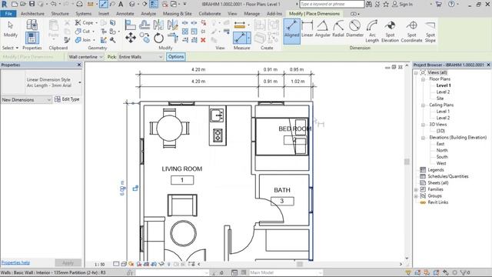
Task: Expand the Families node
Action: point(416,189)
